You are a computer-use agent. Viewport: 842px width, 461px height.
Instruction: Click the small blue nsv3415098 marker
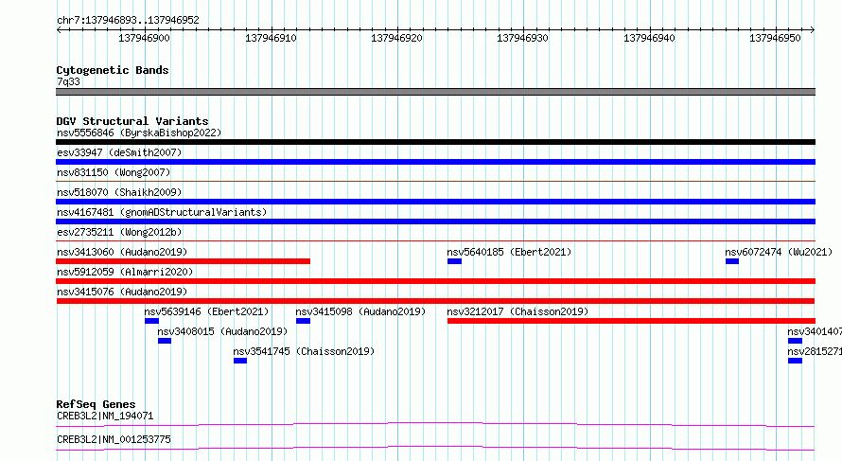point(303,321)
